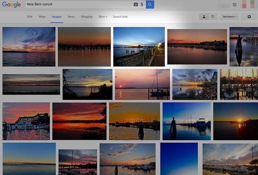Open the lit waterfront boardwalk thumbnail

pos(139,47)
